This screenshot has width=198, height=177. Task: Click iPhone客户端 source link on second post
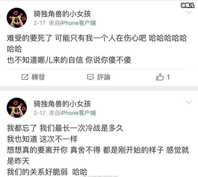pos(78,113)
